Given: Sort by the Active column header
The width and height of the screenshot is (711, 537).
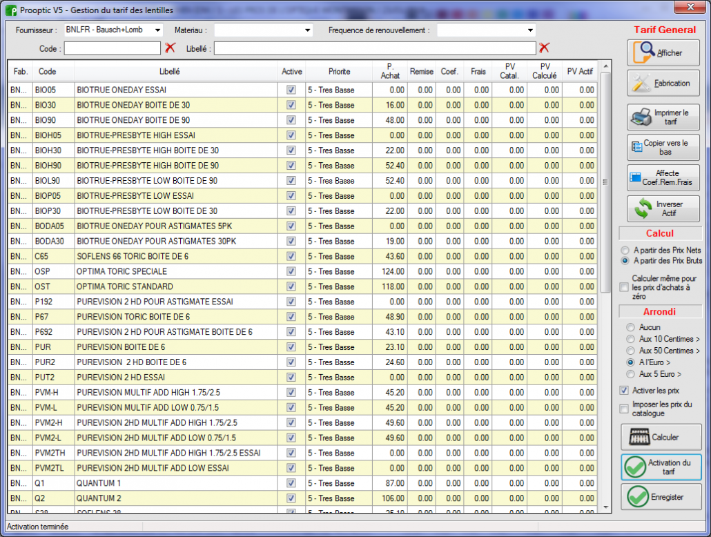Looking at the screenshot, I should click(x=291, y=71).
